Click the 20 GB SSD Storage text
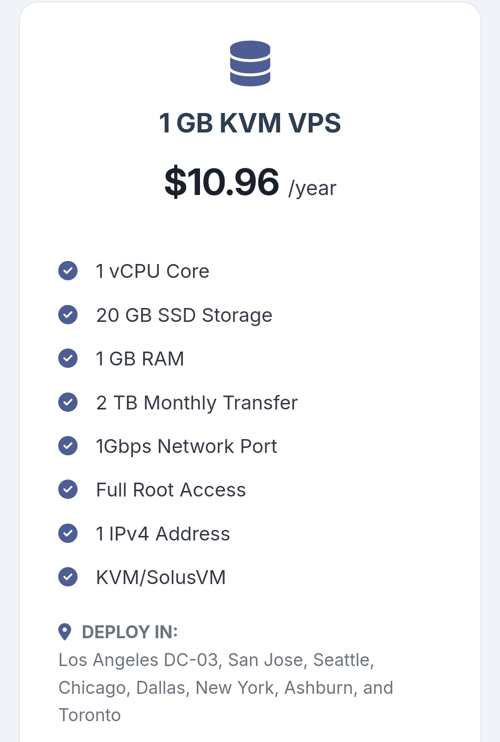The width and height of the screenshot is (500, 742). click(184, 315)
